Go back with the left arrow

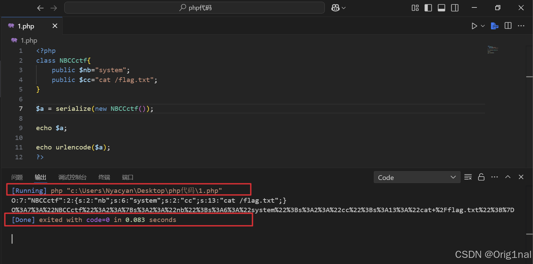pos(40,8)
